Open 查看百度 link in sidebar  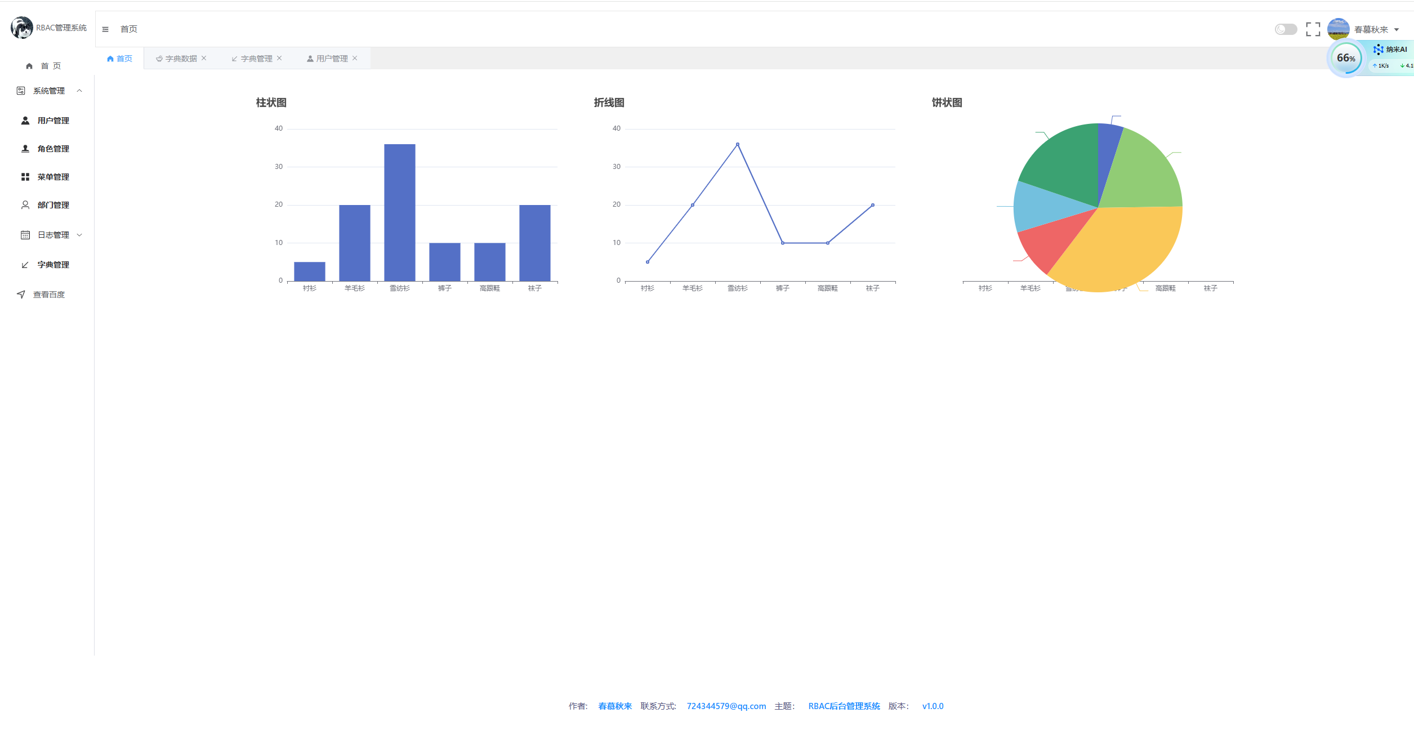point(48,295)
